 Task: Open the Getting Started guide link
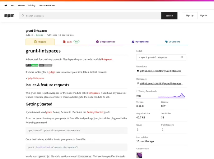click(x=95, y=112)
